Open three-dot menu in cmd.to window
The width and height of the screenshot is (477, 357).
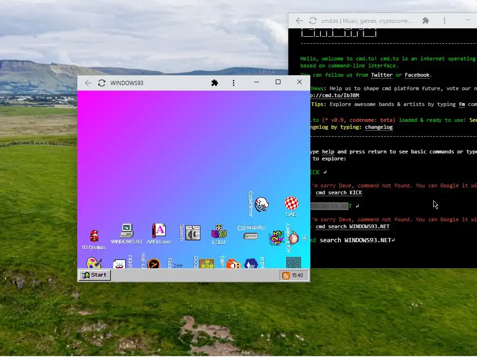[x=444, y=20]
